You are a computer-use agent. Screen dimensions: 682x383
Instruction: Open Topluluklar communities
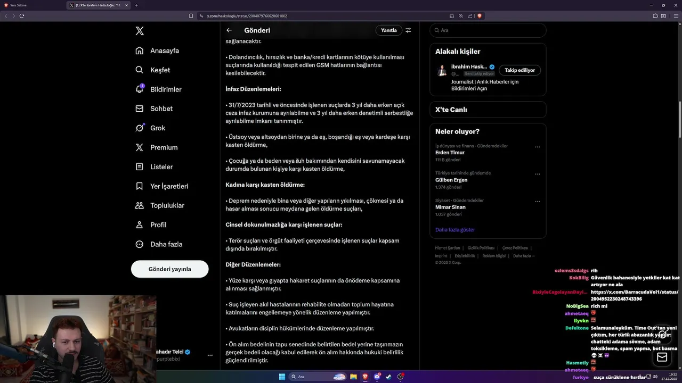pyautogui.click(x=160, y=205)
